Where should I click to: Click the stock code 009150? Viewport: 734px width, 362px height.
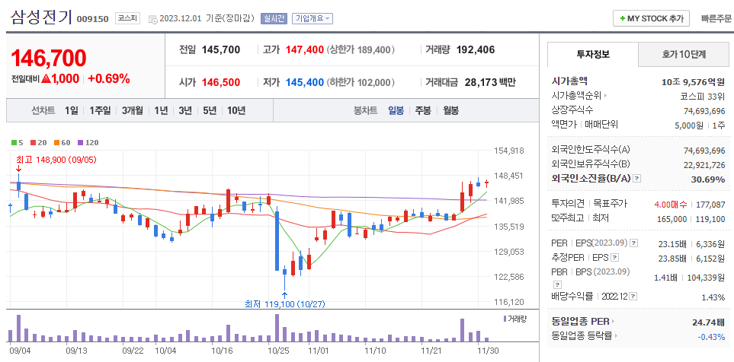(92, 19)
